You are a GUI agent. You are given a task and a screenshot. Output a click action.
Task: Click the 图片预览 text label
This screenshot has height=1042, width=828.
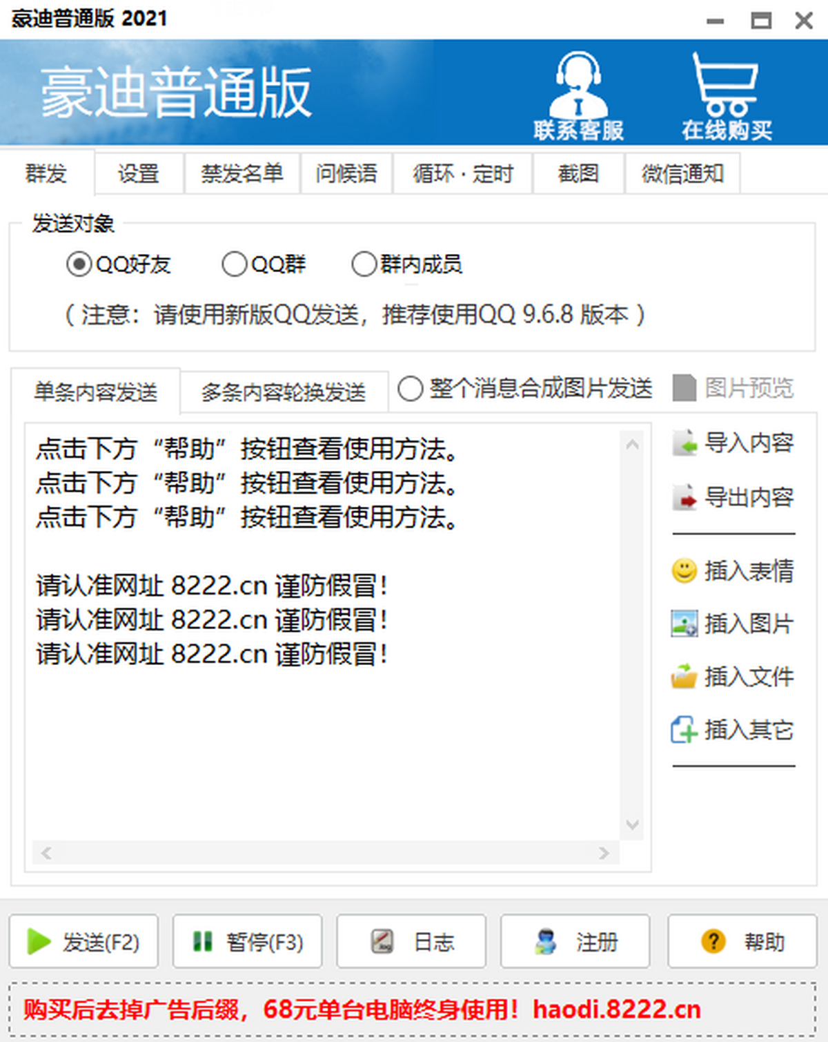pos(749,388)
